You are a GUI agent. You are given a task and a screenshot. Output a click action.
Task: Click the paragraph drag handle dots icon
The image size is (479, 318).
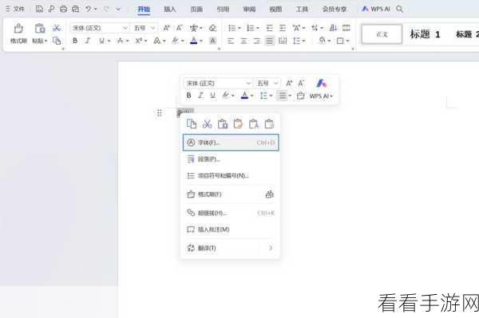tap(160, 113)
